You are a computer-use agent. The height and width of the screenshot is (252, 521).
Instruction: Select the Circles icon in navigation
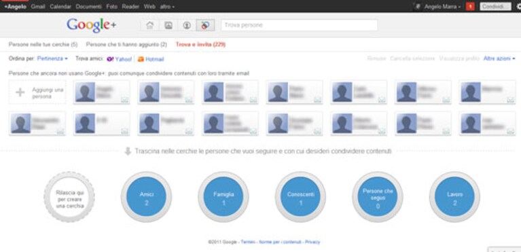205,25
